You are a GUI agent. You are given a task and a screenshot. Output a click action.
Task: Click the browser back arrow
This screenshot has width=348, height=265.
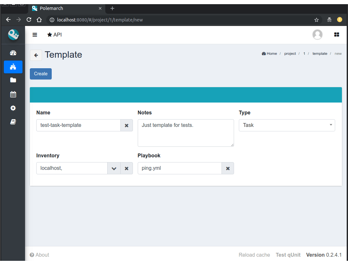coord(8,20)
